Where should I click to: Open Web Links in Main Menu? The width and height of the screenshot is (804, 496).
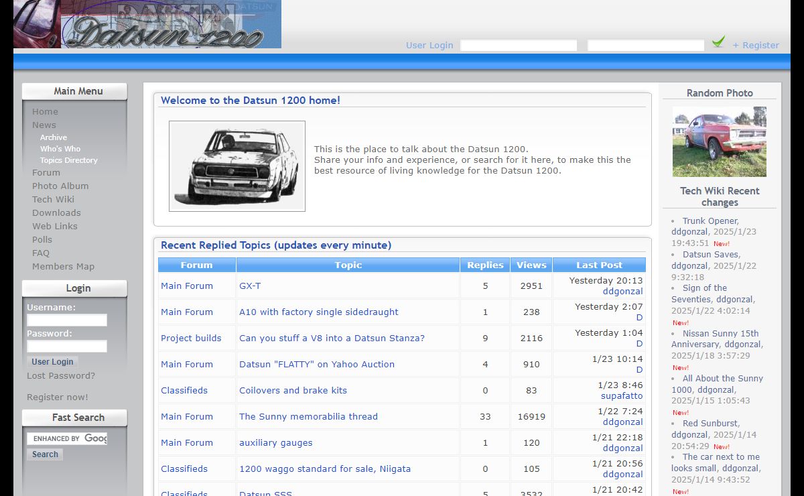pyautogui.click(x=55, y=226)
